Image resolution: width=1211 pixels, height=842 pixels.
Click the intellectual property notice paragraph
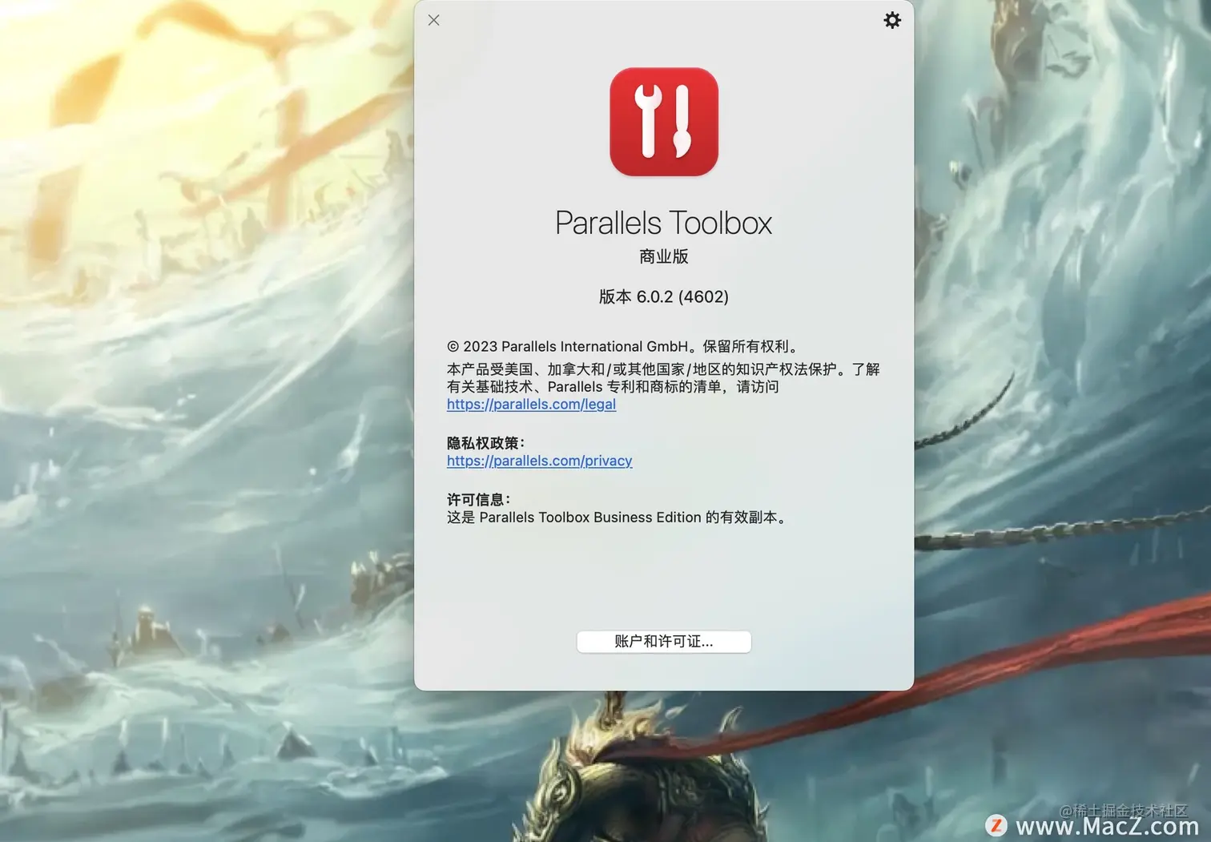(x=662, y=377)
